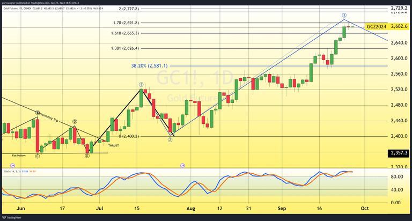This screenshot has width=412, height=221.
Task: Click the 2,729.2 price at axis top
Action: click(399, 8)
